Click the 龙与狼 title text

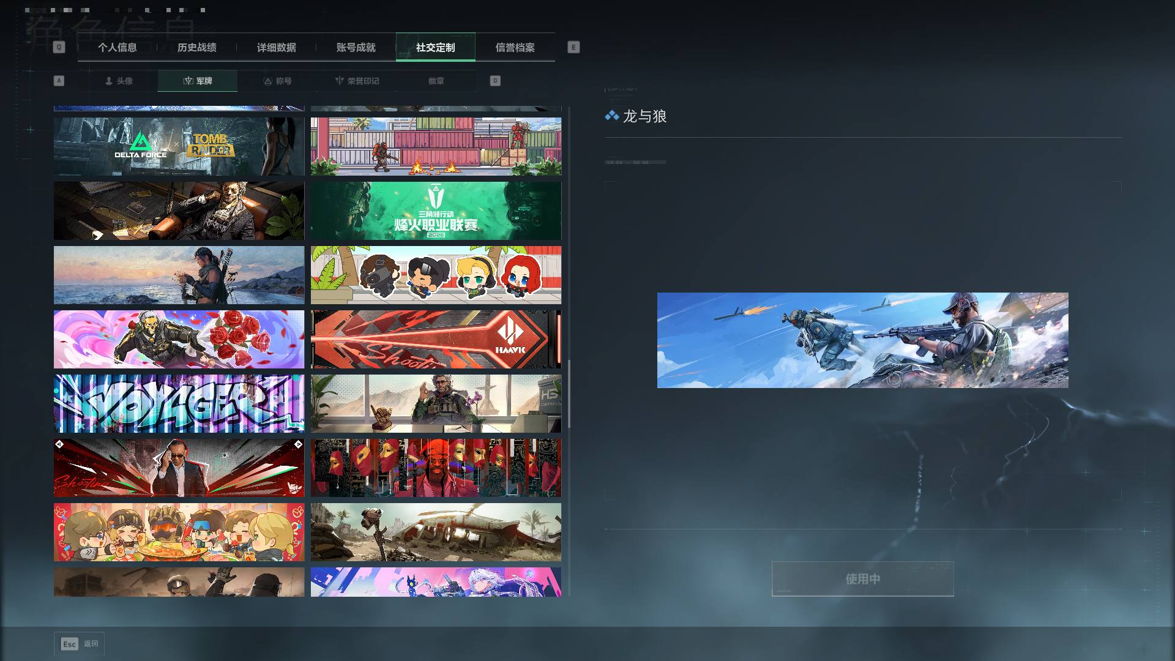pos(644,116)
